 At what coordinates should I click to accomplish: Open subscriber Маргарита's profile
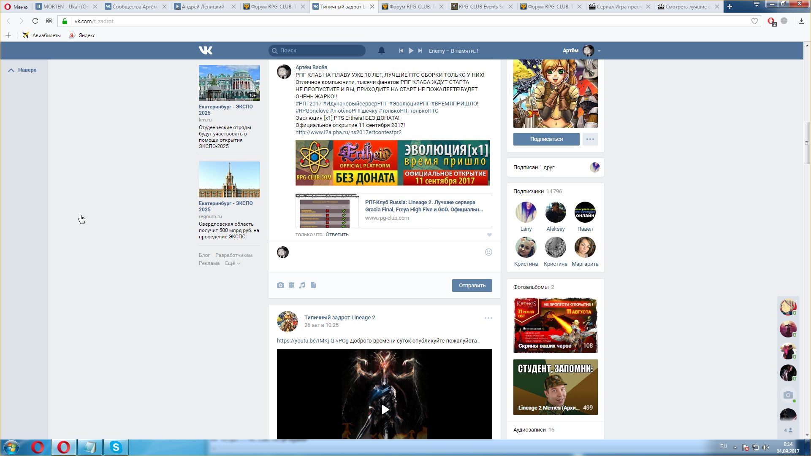585,252
